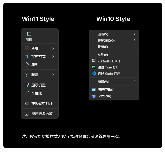
Task: Select 通过 Trae 打开 entry
Action: 114,67
